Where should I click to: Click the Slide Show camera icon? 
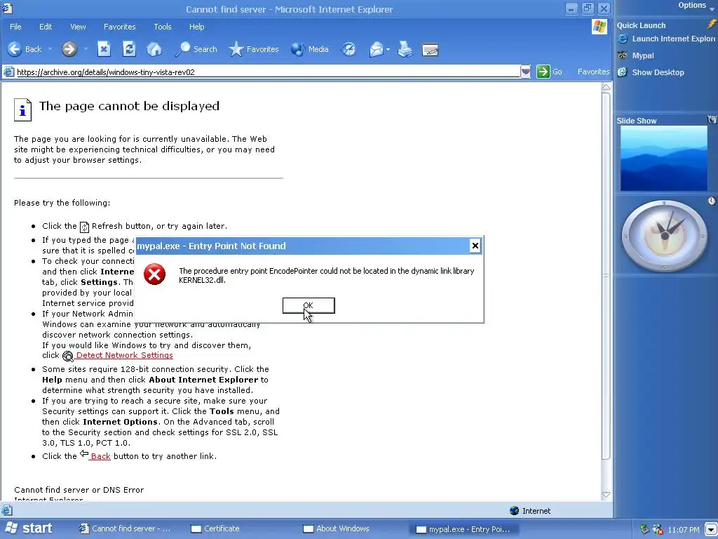pyautogui.click(x=712, y=119)
